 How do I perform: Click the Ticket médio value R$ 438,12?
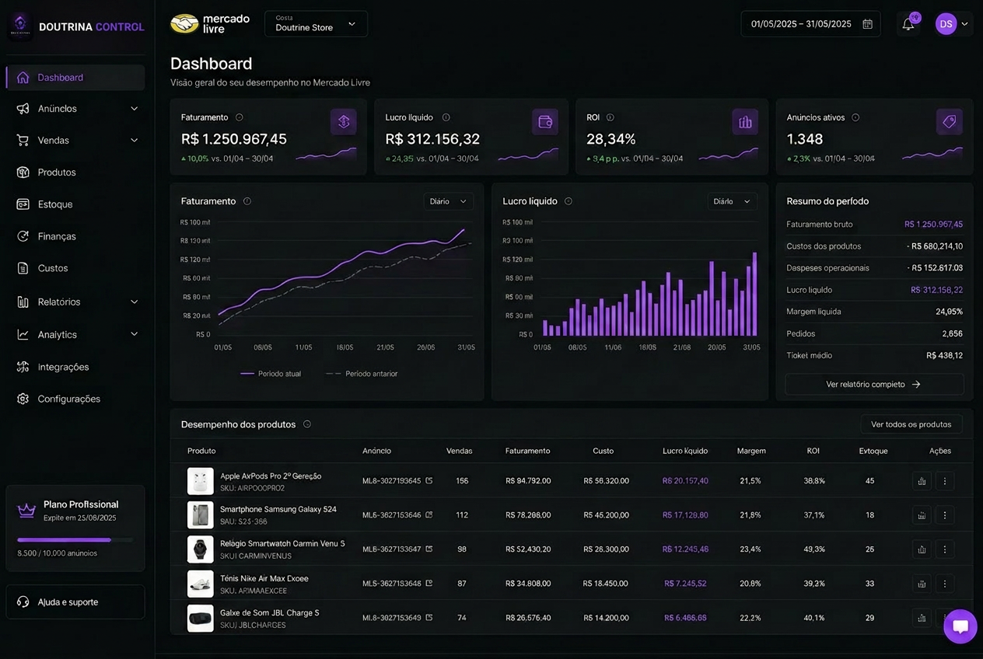pyautogui.click(x=944, y=355)
